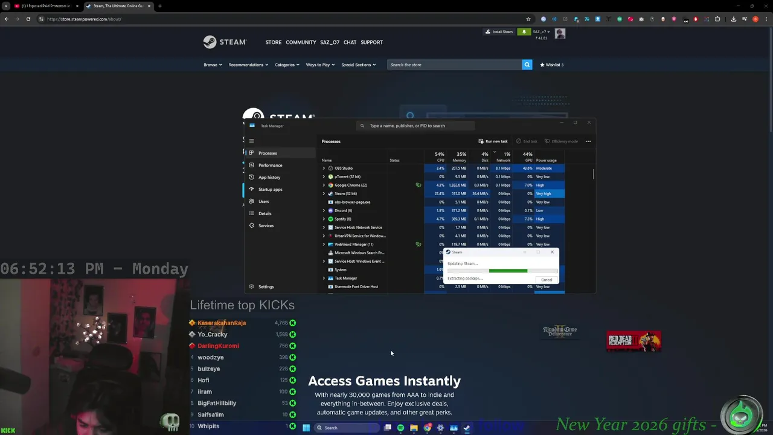Image resolution: width=773 pixels, height=435 pixels.
Task: Expand the Special Sections dropdown
Action: coord(358,65)
